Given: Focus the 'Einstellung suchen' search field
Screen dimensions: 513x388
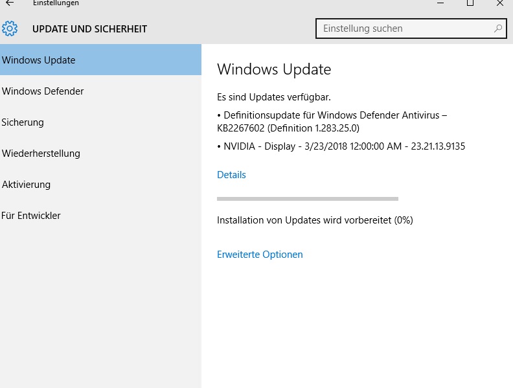Looking at the screenshot, I should pos(411,29).
